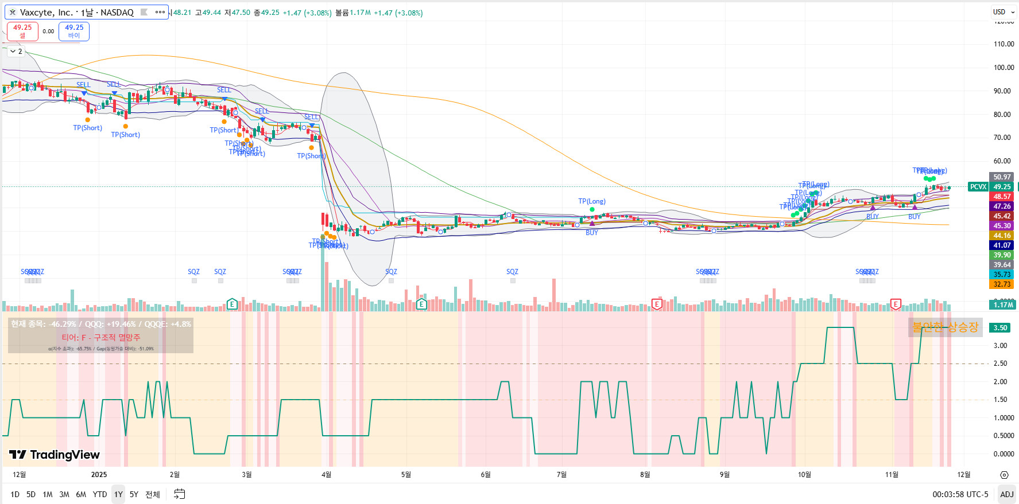Open the three-dot more menu in the legend
Screen dimensions: 1019x504
click(160, 12)
